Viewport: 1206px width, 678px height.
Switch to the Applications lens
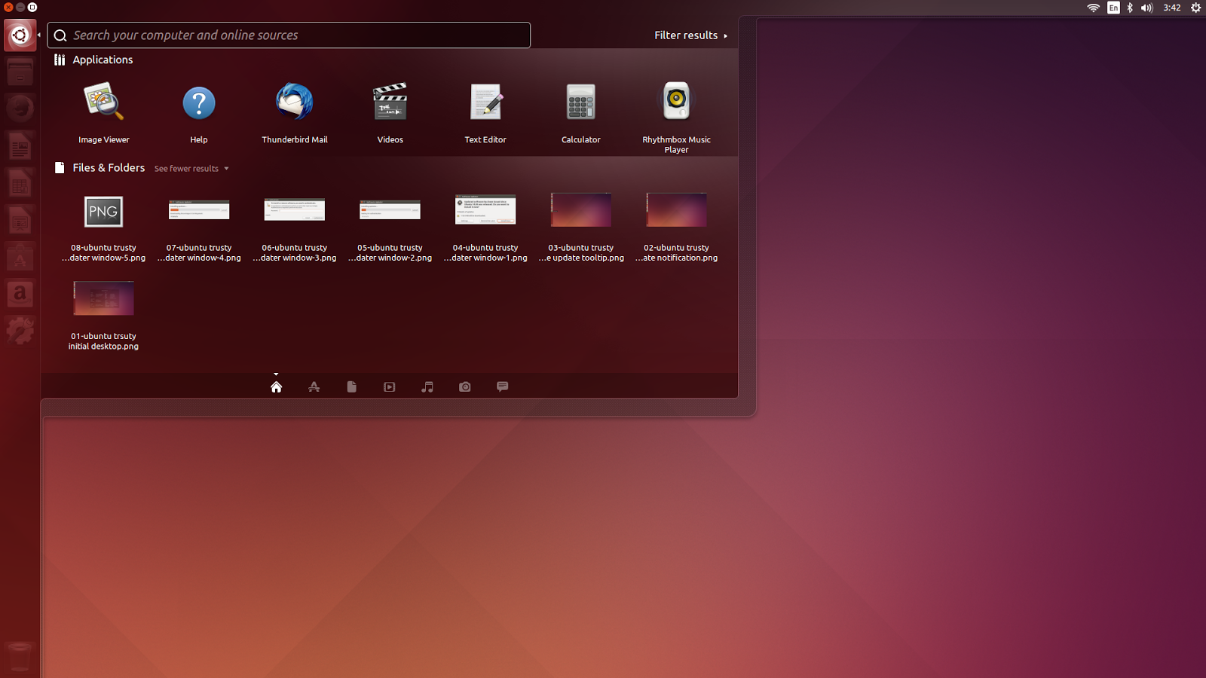[314, 386]
